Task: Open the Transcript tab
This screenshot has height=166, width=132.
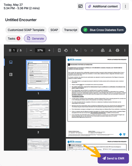Action: click(x=71, y=30)
